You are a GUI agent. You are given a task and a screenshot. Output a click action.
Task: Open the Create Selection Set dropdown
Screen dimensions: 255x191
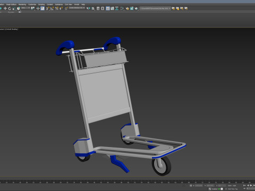coord(77,8)
